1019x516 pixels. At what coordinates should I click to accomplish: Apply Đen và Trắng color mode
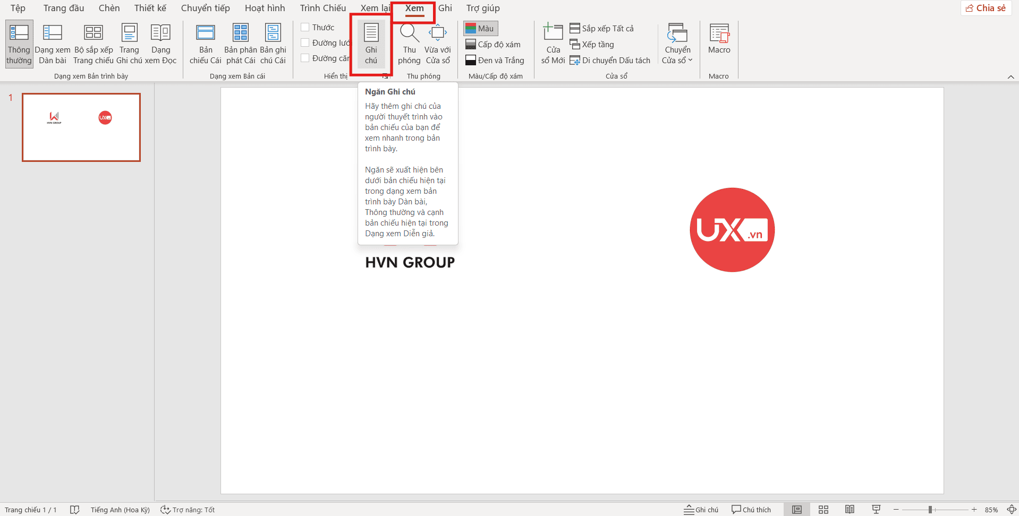495,60
